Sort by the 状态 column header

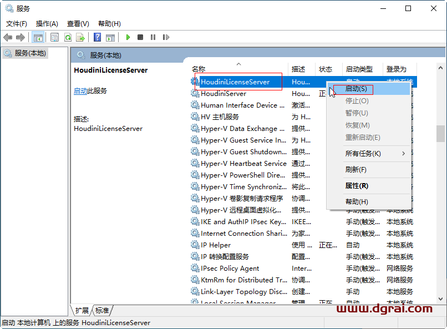tap(328, 69)
